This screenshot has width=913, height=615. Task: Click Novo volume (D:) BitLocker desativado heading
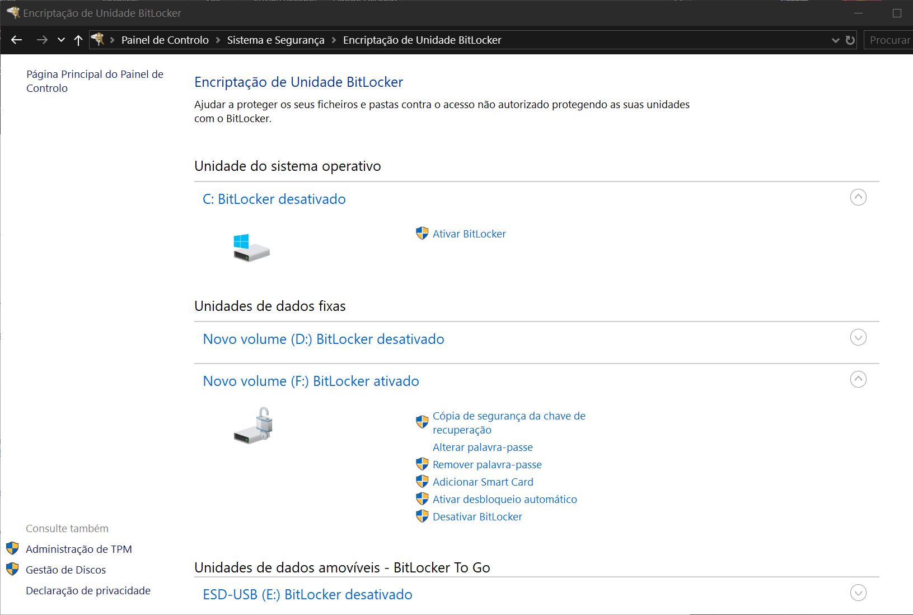[324, 339]
